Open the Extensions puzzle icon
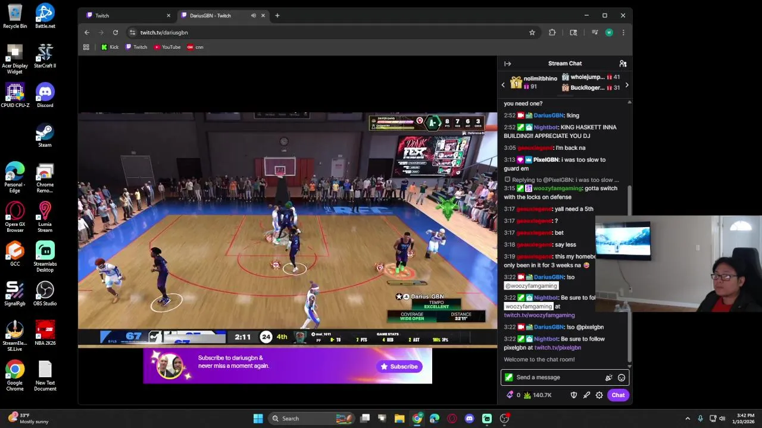 point(552,33)
